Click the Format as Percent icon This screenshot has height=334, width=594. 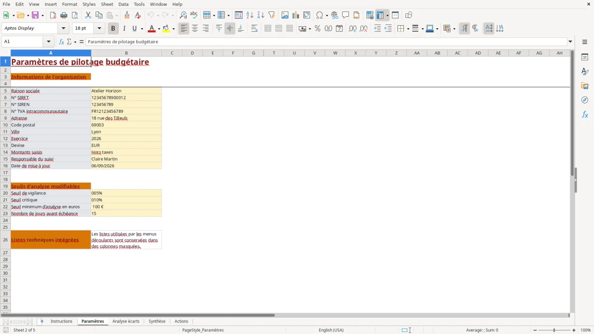pos(318,29)
